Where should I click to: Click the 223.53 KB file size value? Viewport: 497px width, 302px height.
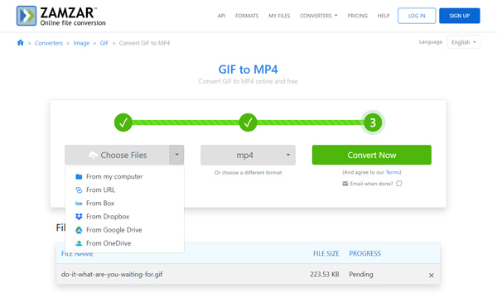tap(325, 275)
